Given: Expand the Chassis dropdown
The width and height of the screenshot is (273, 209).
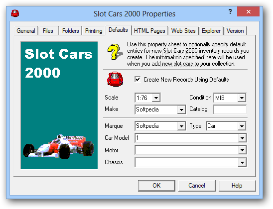Looking at the screenshot, I should coord(242,163).
